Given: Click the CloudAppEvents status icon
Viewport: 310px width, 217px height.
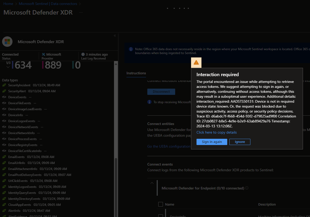Looking at the screenshot, I should coord(4,205).
